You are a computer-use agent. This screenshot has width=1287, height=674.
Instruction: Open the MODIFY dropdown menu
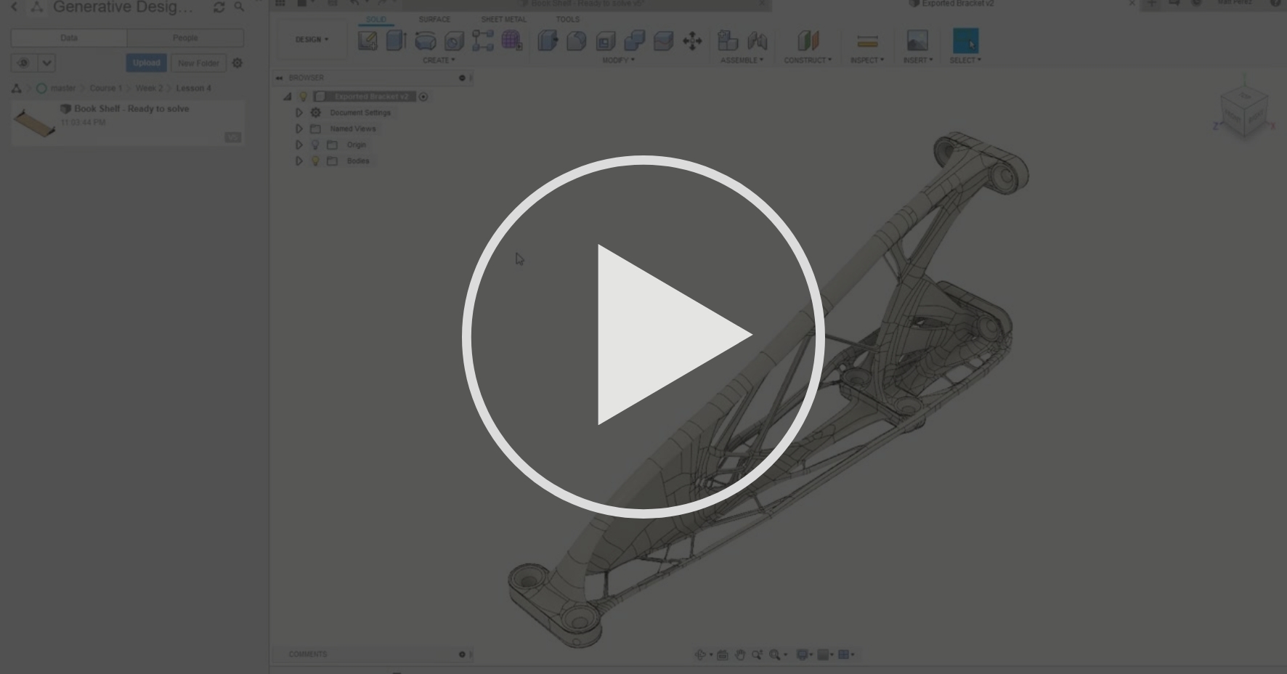618,60
